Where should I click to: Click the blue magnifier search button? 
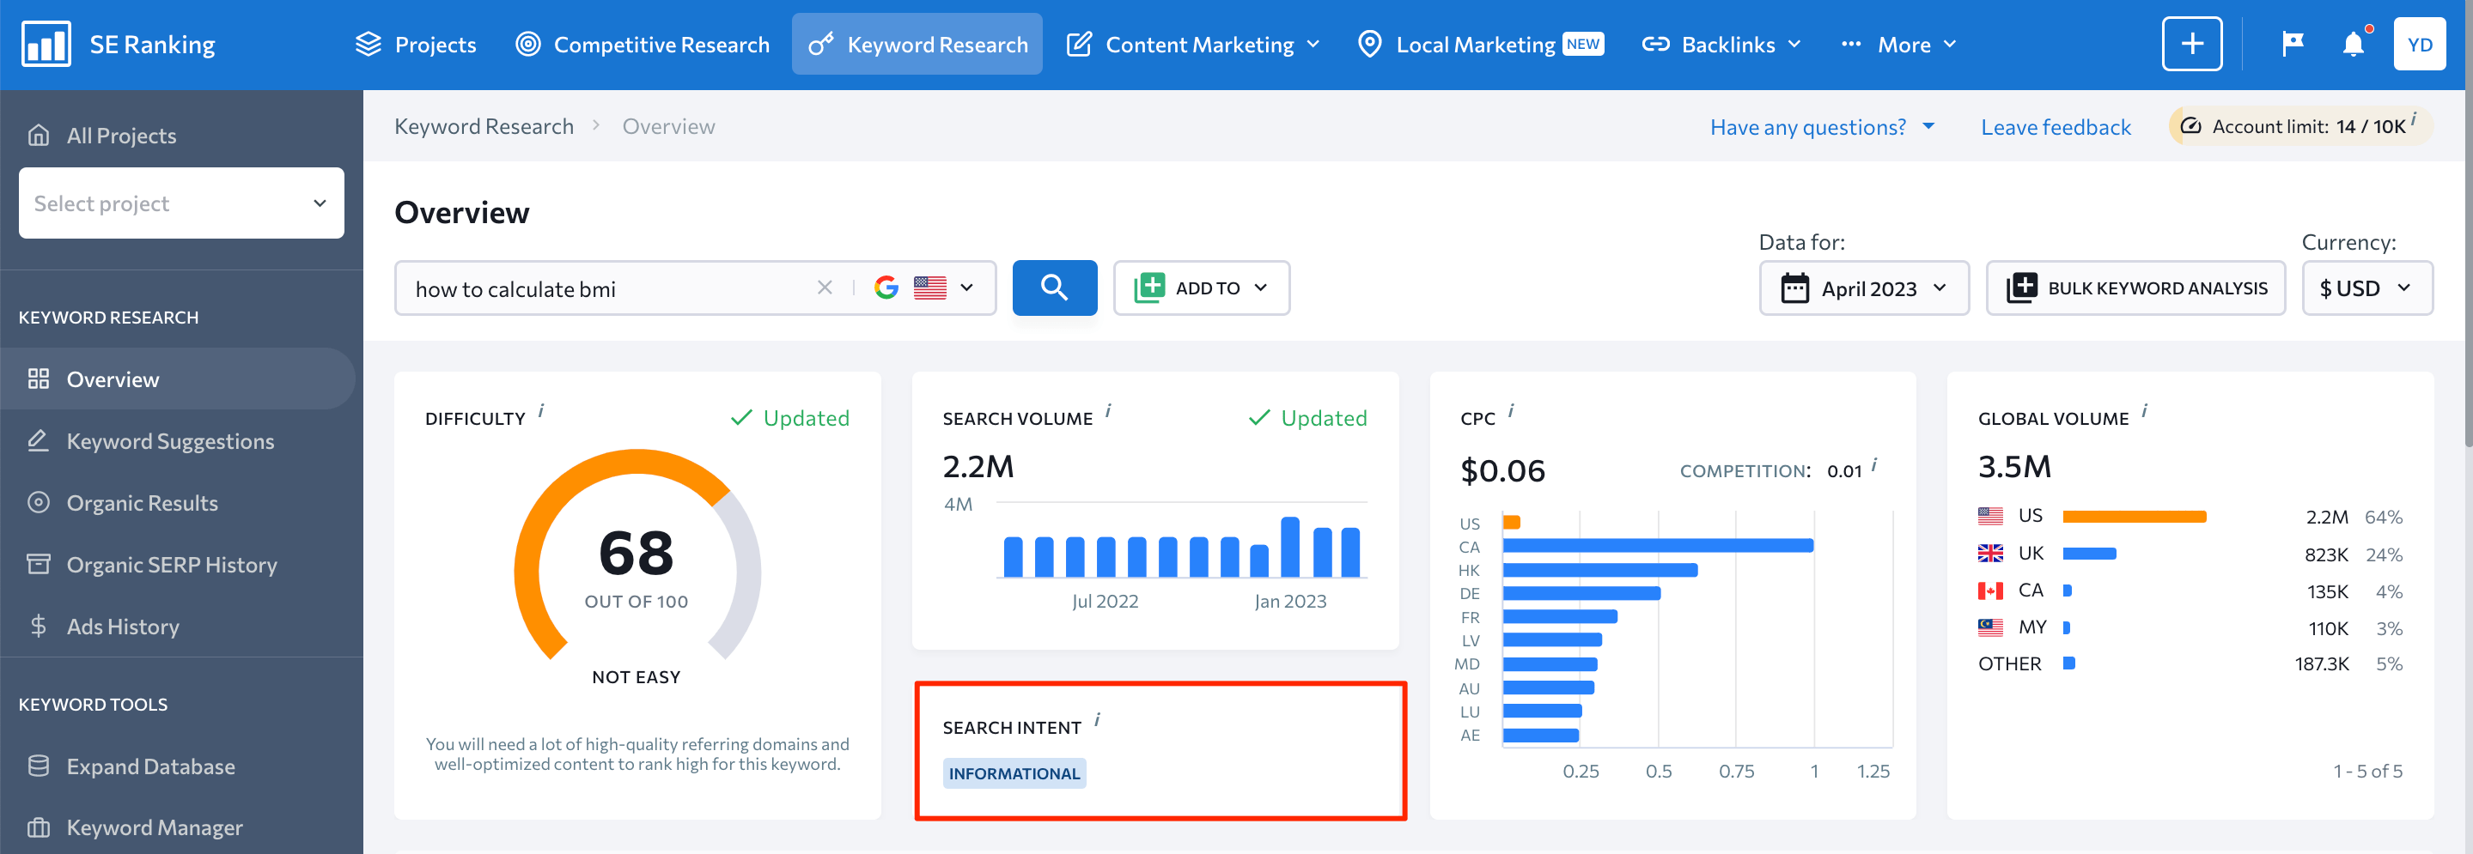coord(1054,288)
